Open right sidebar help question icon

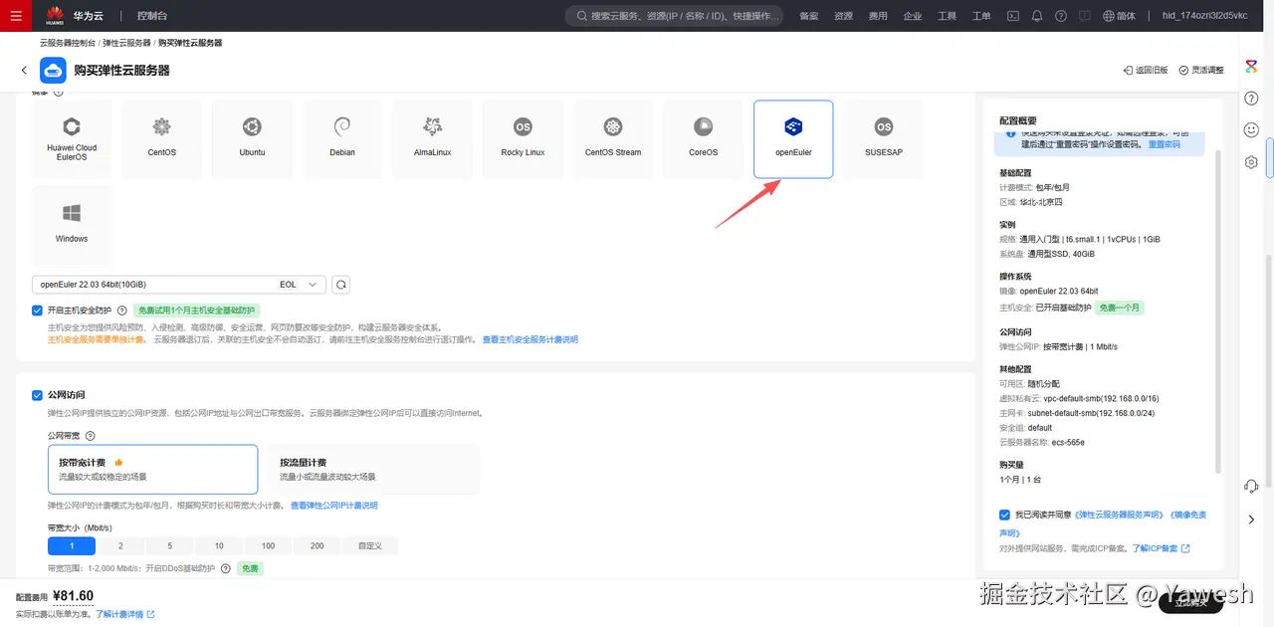pyautogui.click(x=1252, y=99)
